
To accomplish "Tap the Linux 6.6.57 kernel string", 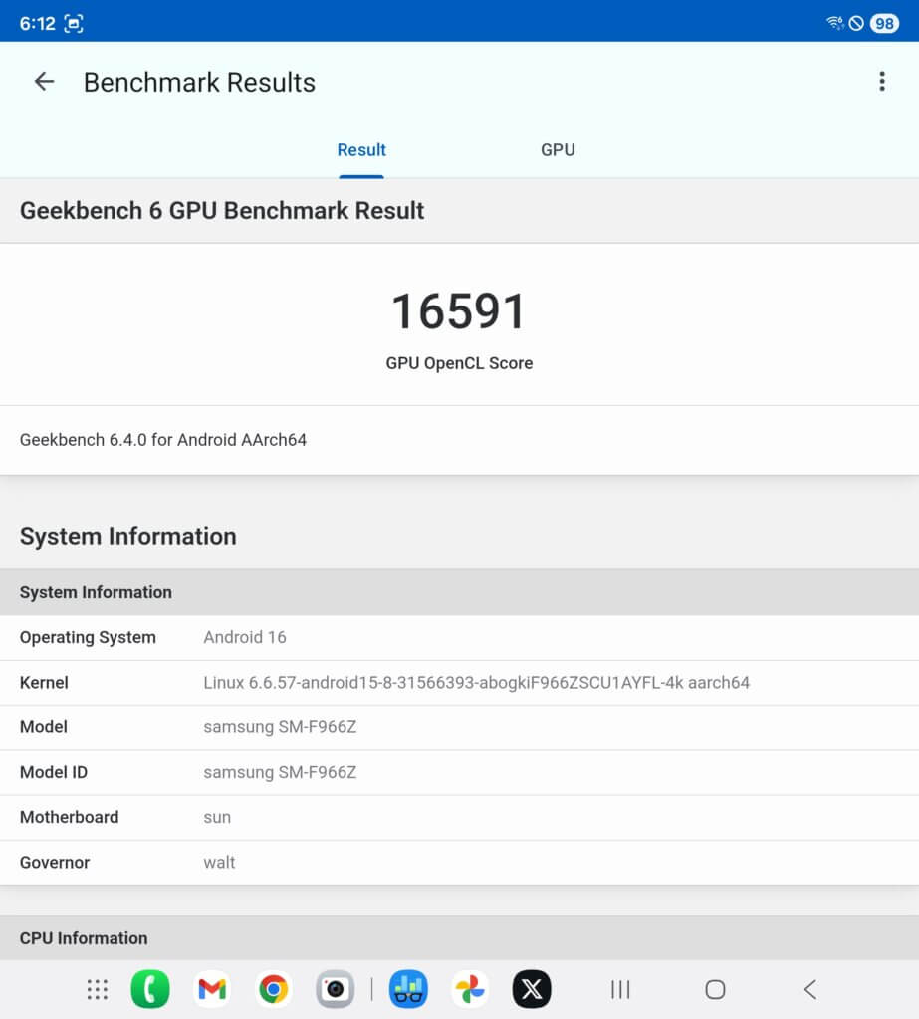I will pyautogui.click(x=476, y=683).
